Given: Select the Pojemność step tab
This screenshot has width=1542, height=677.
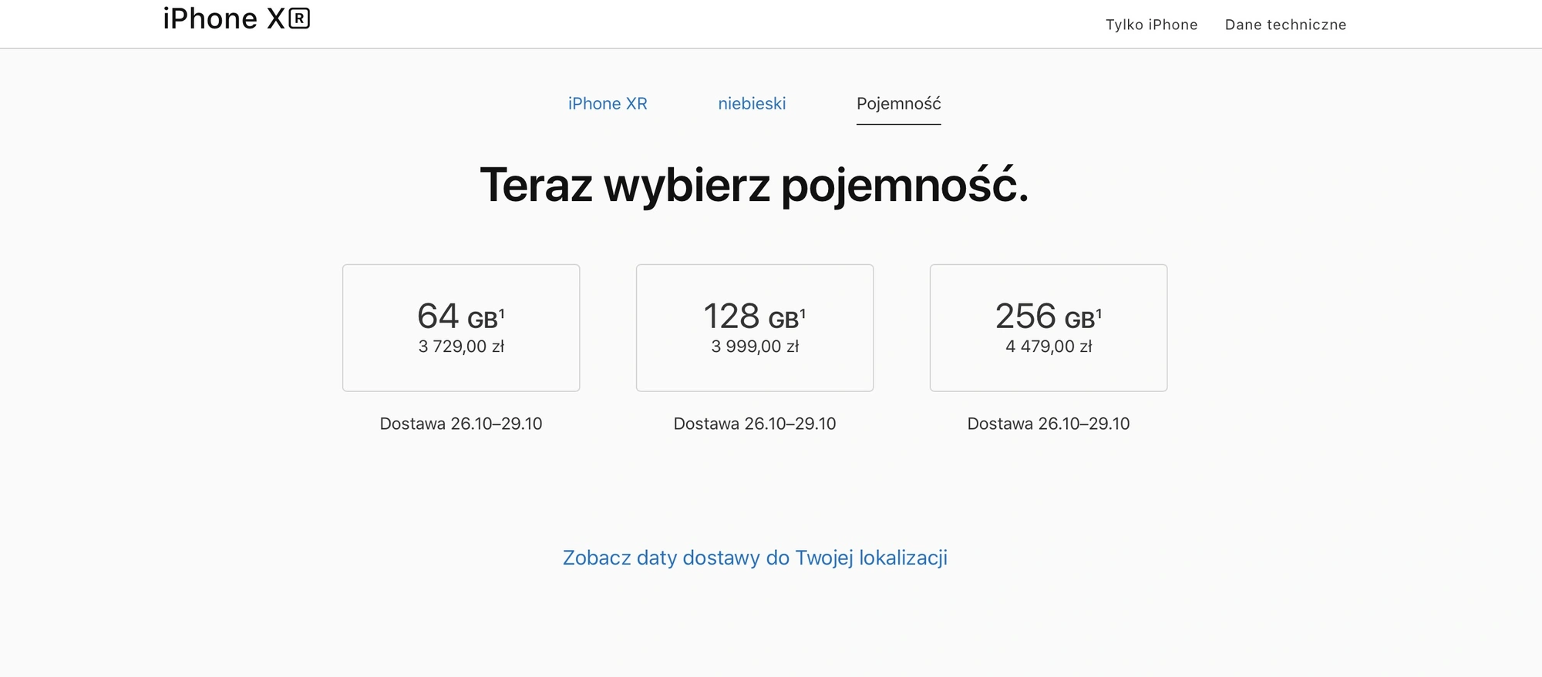Looking at the screenshot, I should (898, 103).
